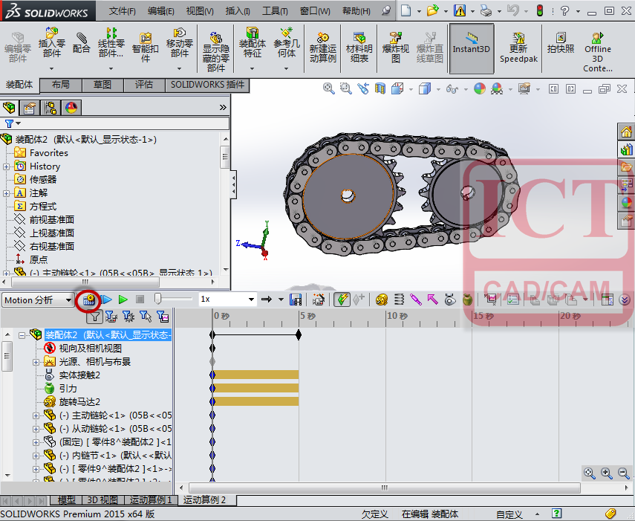635x521 pixels.
Task: Click the Section View icon
Action: click(380, 88)
